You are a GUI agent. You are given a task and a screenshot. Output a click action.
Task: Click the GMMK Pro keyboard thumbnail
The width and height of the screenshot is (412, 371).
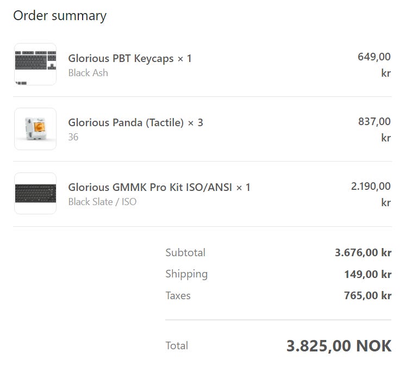point(35,193)
